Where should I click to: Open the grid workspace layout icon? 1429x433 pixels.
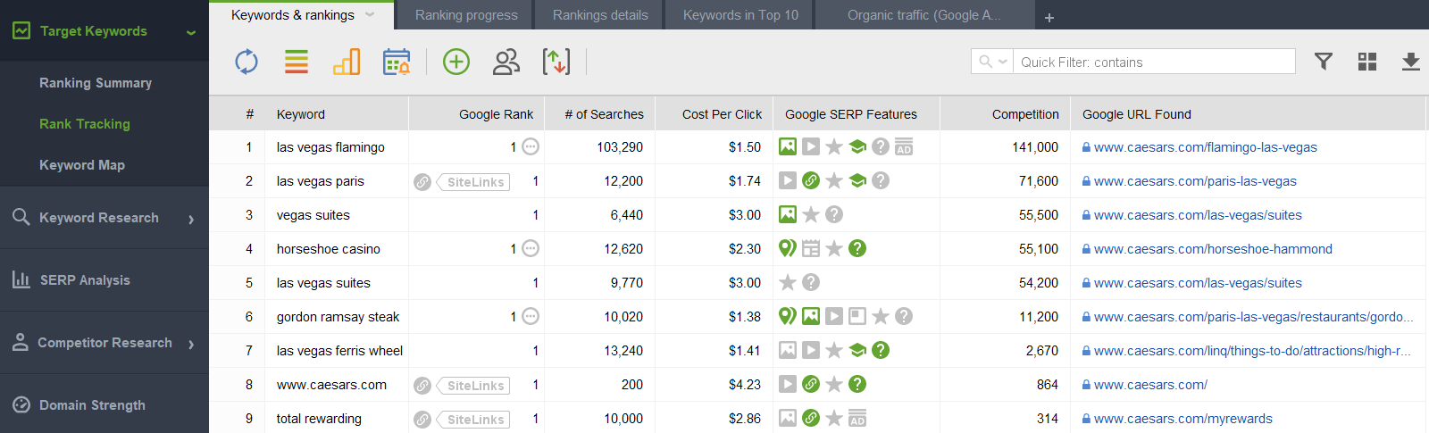(x=1367, y=61)
